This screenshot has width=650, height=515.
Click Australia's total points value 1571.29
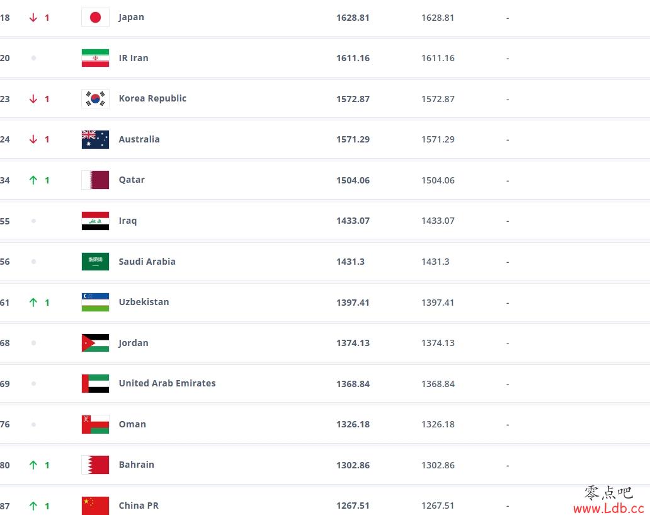click(x=353, y=139)
